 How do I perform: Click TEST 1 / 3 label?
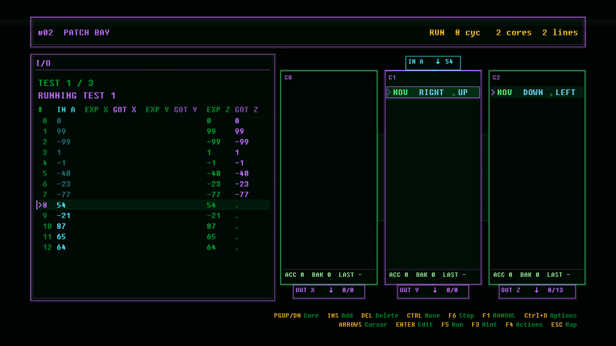[66, 83]
